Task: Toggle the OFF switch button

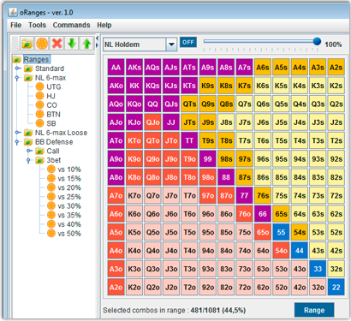Action: (188, 42)
